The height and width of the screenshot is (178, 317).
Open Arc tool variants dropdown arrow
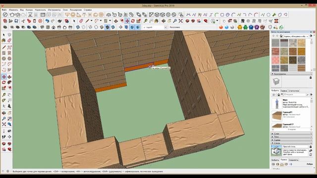[101, 21]
